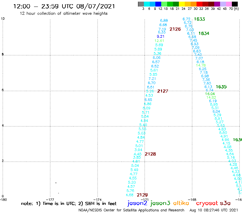Click the s3a pass time 2127
The width and height of the screenshot is (242, 213).
tap(163, 91)
